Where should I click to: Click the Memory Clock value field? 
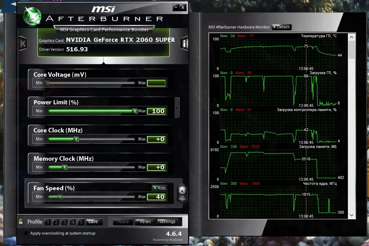coord(157,167)
